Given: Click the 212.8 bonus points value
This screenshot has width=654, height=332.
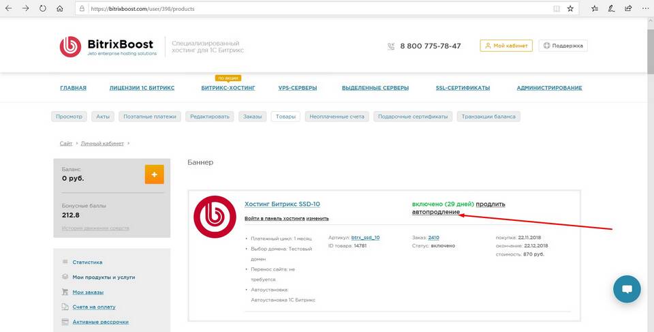Looking at the screenshot, I should click(70, 215).
